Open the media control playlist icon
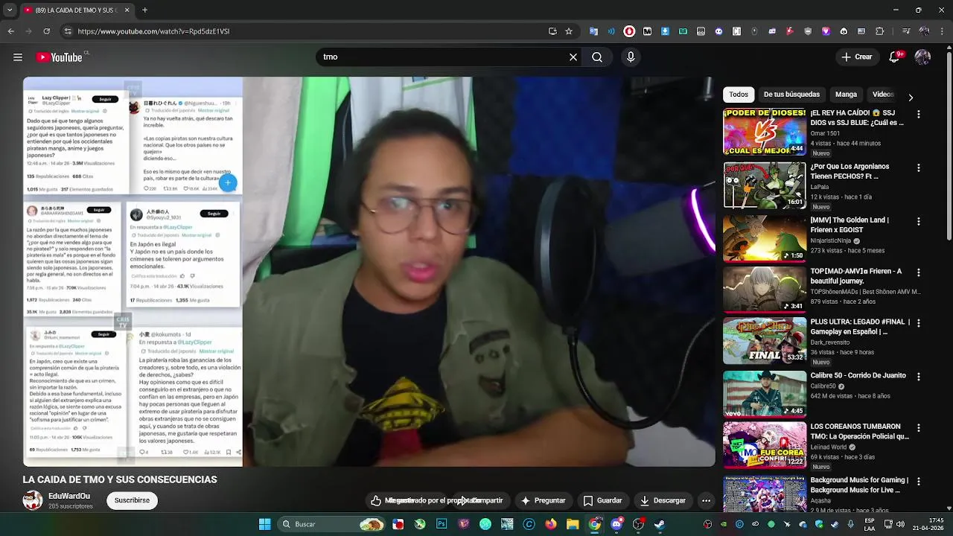 click(x=905, y=31)
